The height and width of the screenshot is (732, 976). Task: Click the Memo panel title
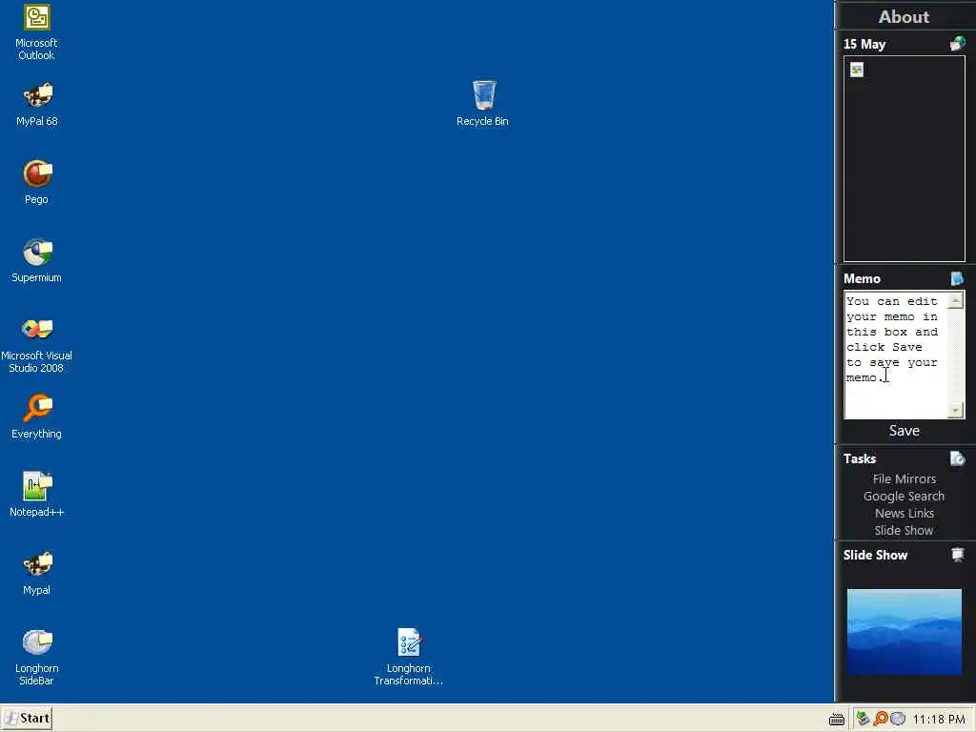click(862, 279)
